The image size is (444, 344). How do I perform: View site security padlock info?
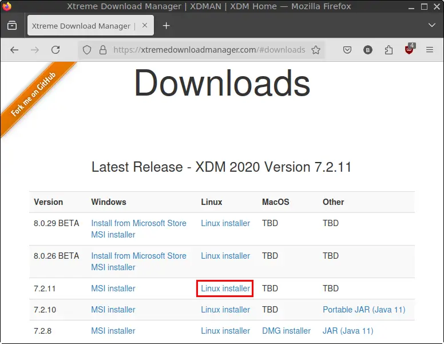point(103,50)
